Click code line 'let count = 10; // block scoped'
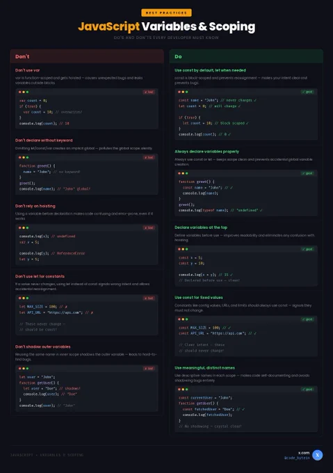 click(216, 123)
